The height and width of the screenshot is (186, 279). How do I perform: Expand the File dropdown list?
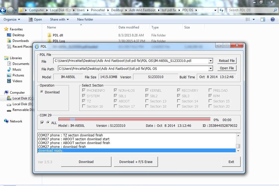(x=211, y=61)
